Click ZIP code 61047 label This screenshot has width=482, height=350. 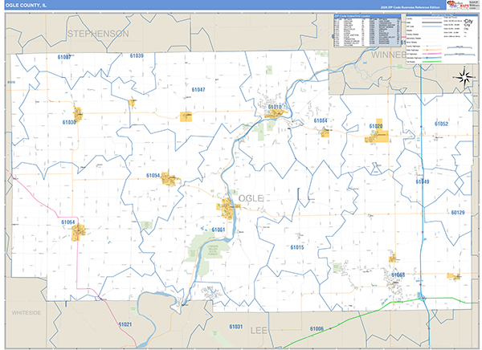[x=198, y=90]
